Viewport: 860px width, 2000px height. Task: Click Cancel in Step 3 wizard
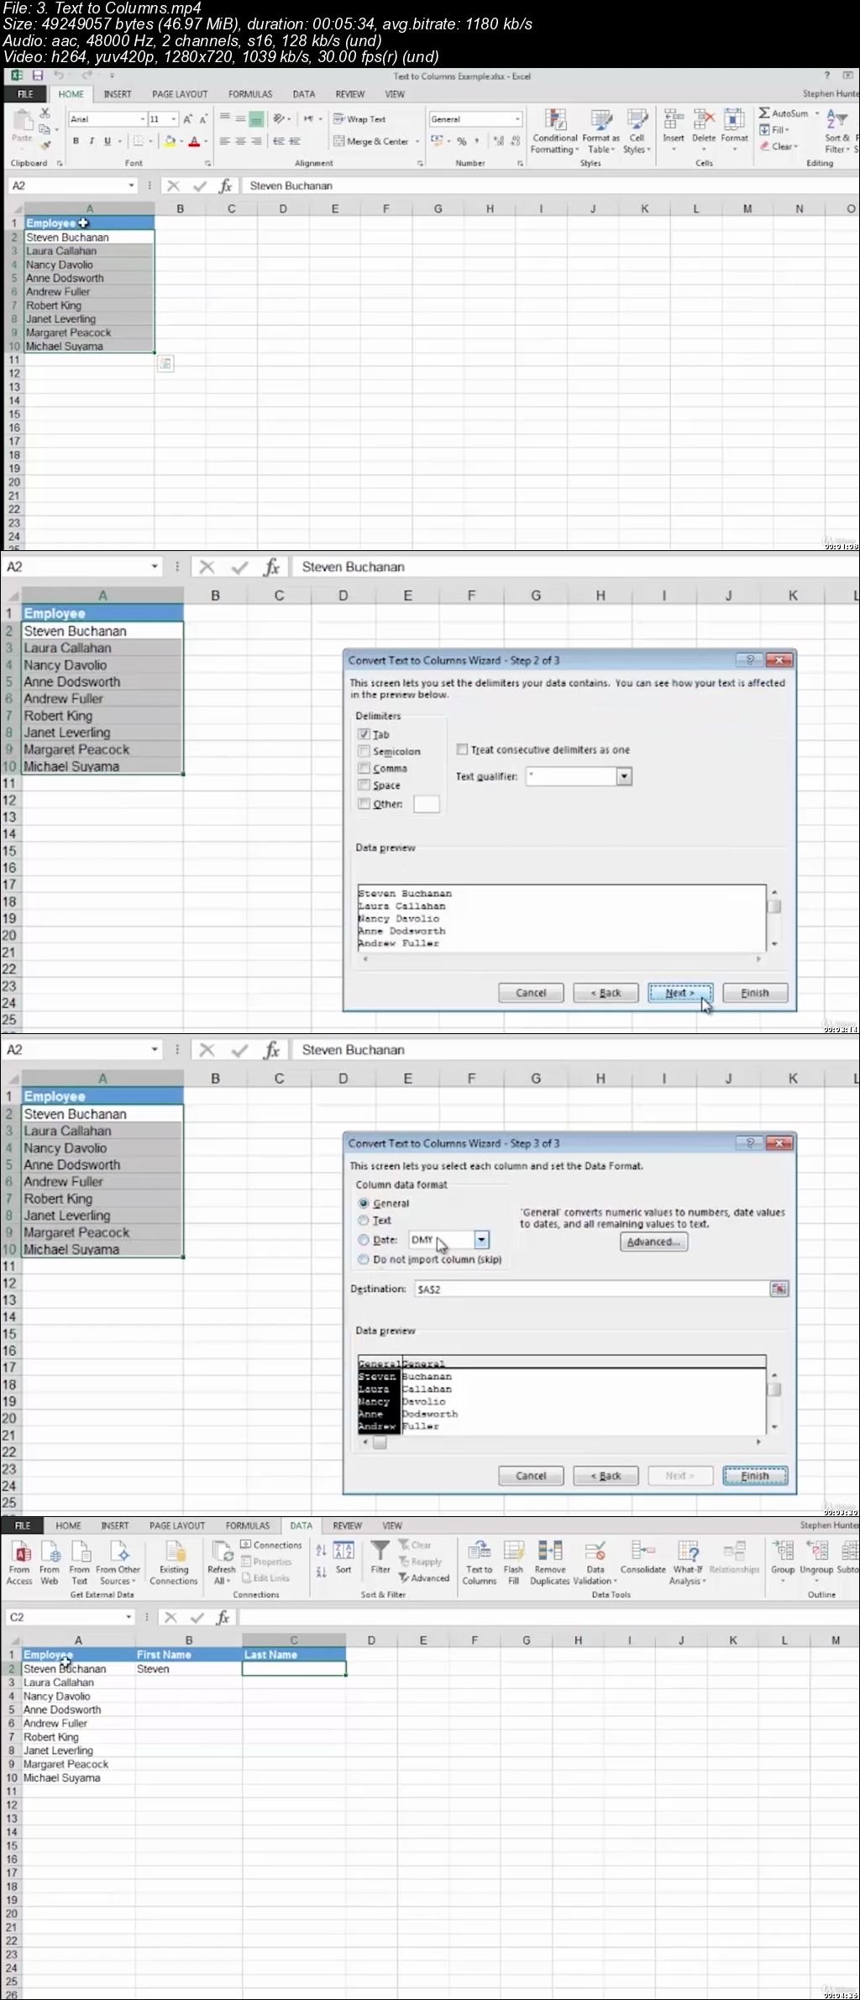tap(531, 1476)
